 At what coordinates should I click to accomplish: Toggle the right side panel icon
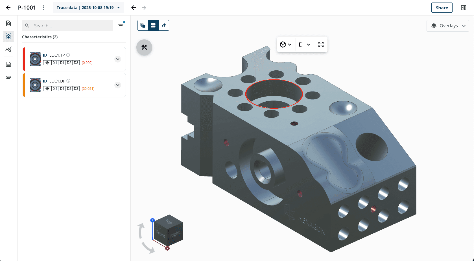pos(464,8)
